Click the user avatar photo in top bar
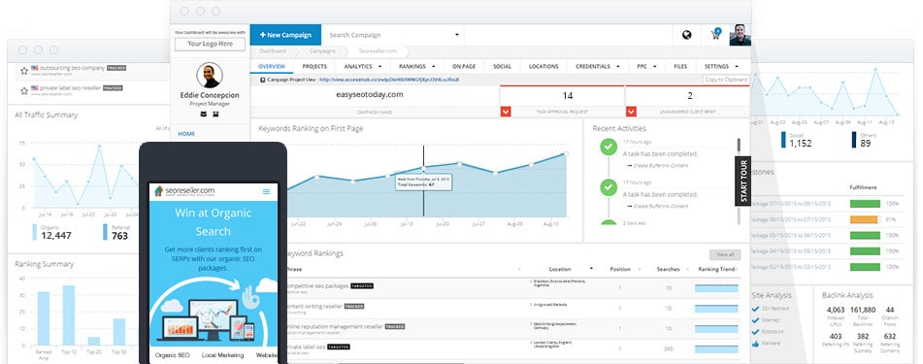923x364 pixels. coord(740,35)
